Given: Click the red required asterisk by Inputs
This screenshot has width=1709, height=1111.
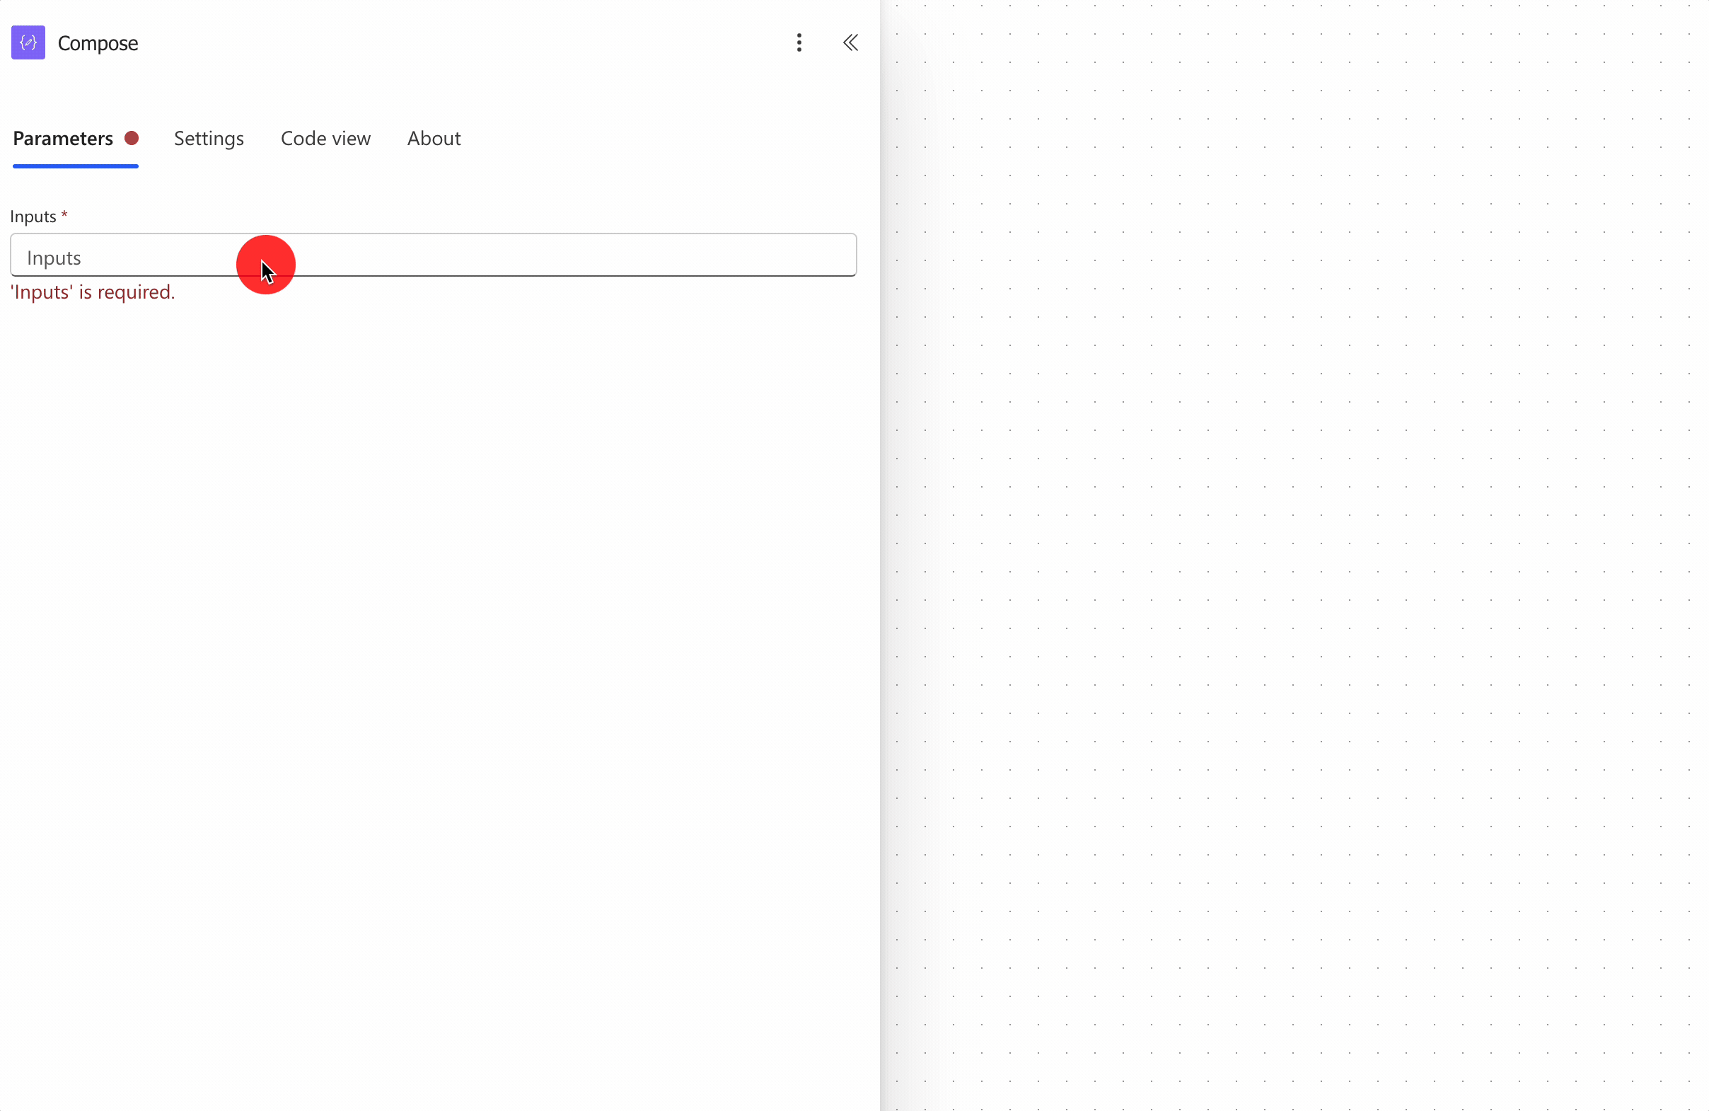Looking at the screenshot, I should click(64, 214).
